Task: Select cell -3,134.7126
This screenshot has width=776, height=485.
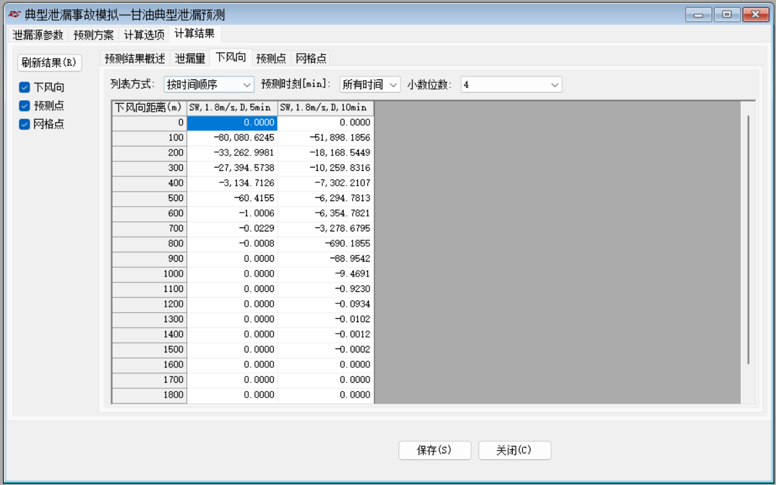Action: coord(232,183)
